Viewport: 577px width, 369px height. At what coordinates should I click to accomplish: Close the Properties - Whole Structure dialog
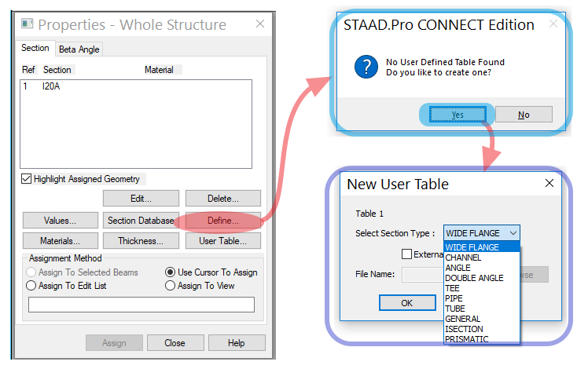click(x=260, y=24)
